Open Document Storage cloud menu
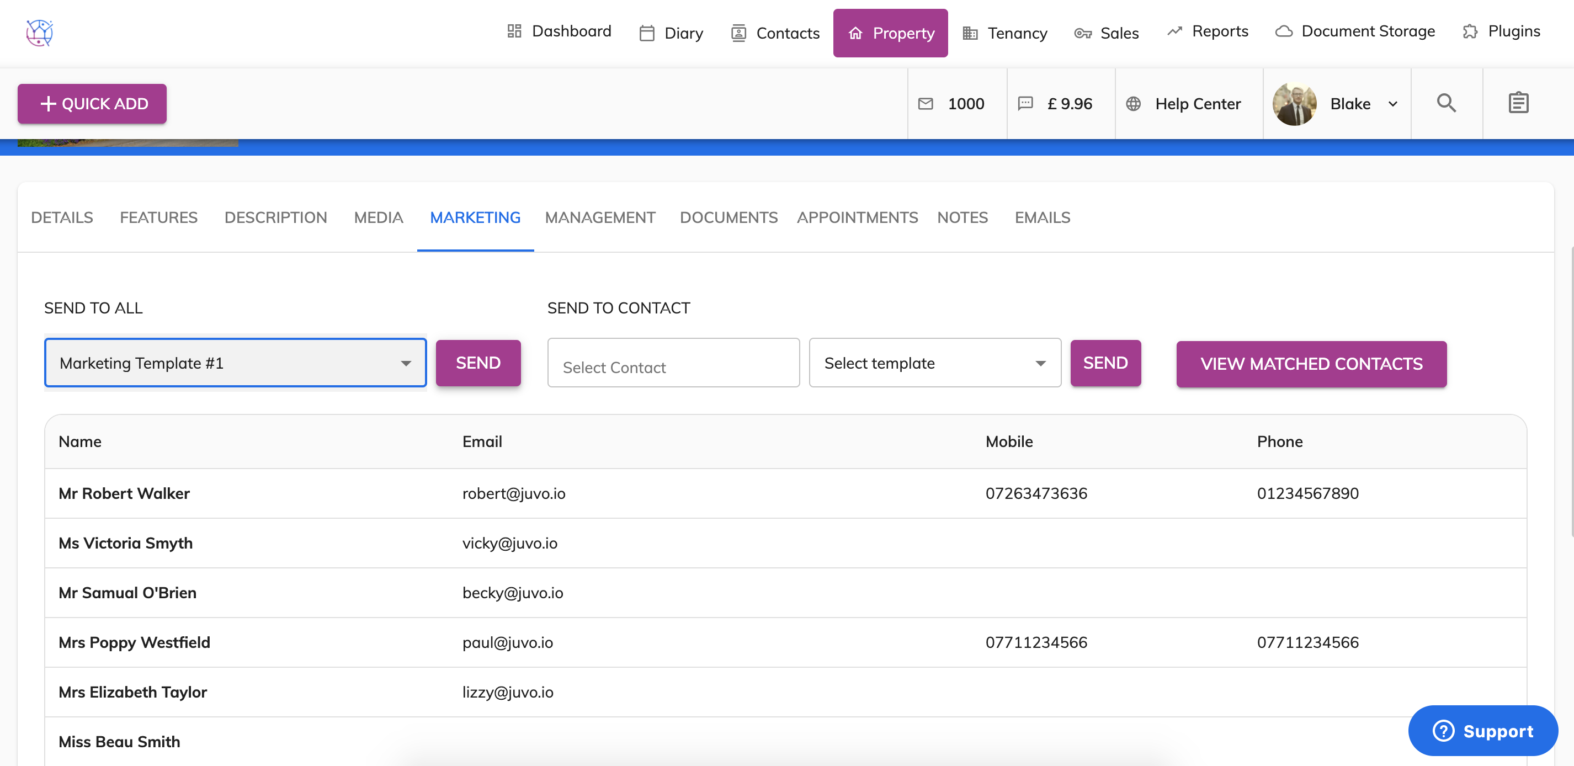The height and width of the screenshot is (766, 1574). [x=1355, y=31]
